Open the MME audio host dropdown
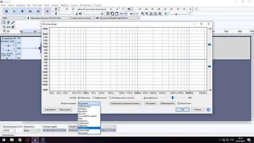 (14, 18)
